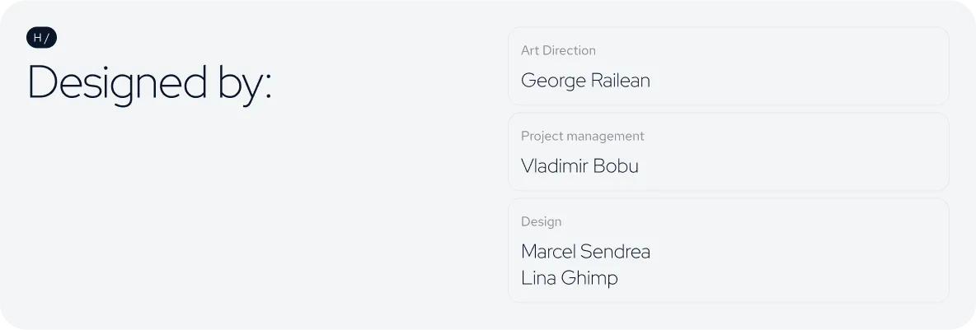
Task: Click the 'Designed by:' heading
Action: pyautogui.click(x=150, y=84)
